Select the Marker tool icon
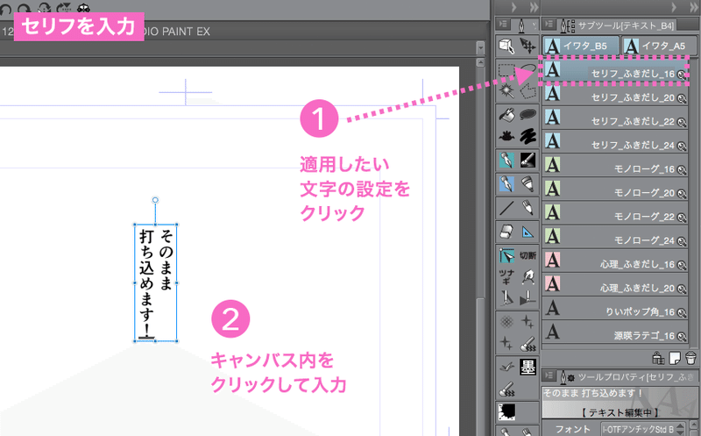The image size is (701, 436). tap(528, 184)
